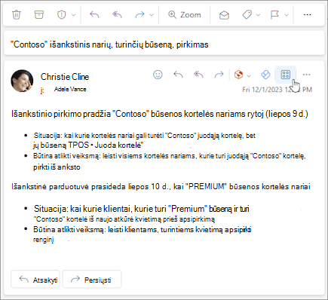Viewport: 328px width, 300px height.
Task: Click the Categorize tag icon
Action: 247,15
